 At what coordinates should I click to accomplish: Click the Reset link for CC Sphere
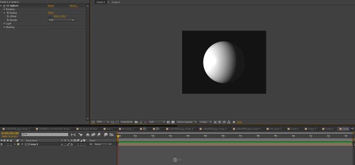point(50,6)
